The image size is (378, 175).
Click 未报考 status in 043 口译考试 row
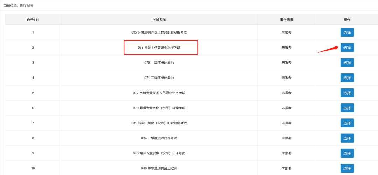[x=287, y=153]
